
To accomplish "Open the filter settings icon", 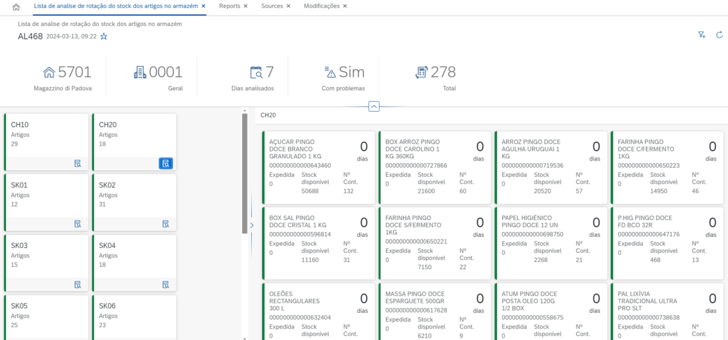I will point(702,35).
